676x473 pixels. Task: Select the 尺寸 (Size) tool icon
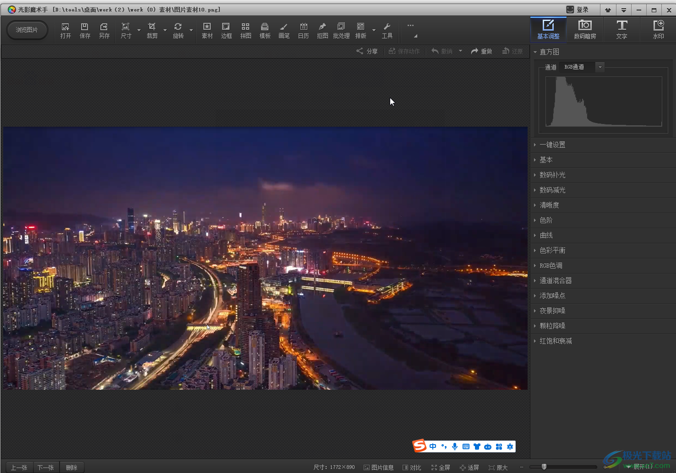pos(125,30)
